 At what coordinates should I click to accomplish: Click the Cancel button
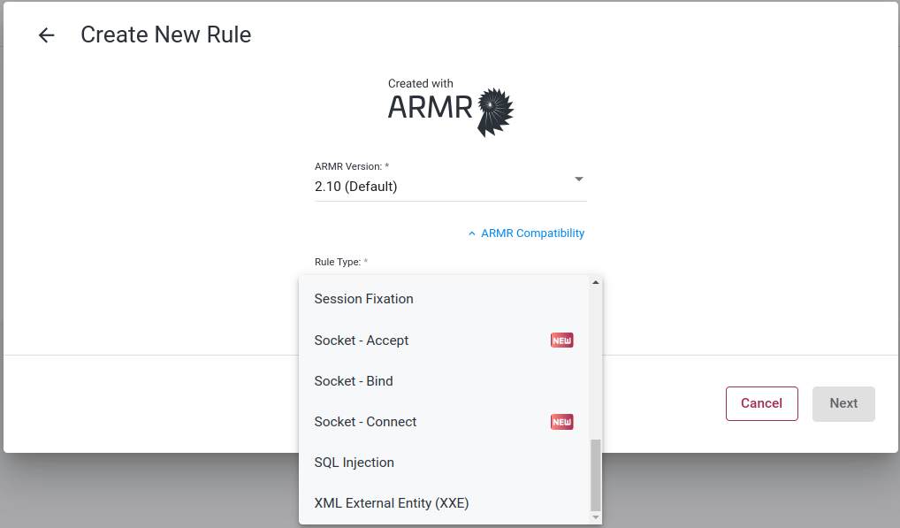point(762,403)
